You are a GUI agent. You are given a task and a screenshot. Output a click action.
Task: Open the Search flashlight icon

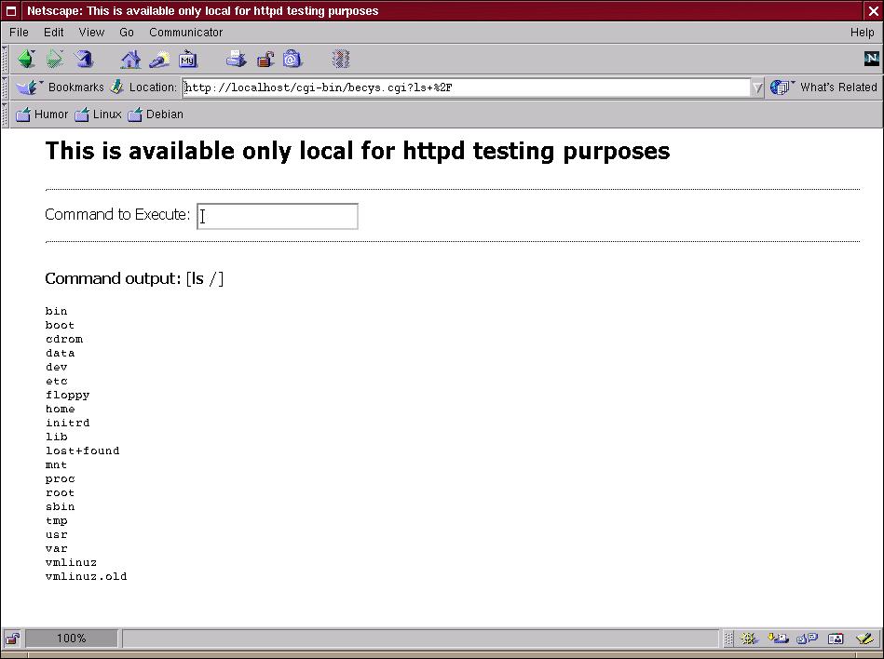159,60
